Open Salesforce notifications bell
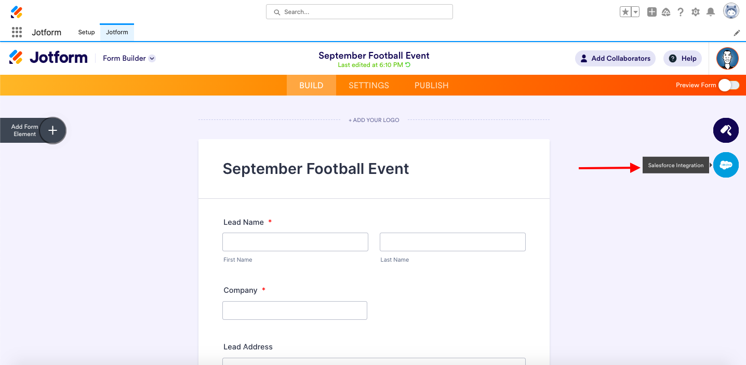 [x=711, y=12]
